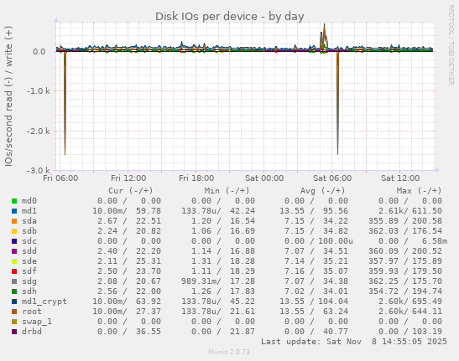Click the sdc avg value '0.00 / 100.00u'
Viewport: 459px width, 361px height.
[319, 241]
